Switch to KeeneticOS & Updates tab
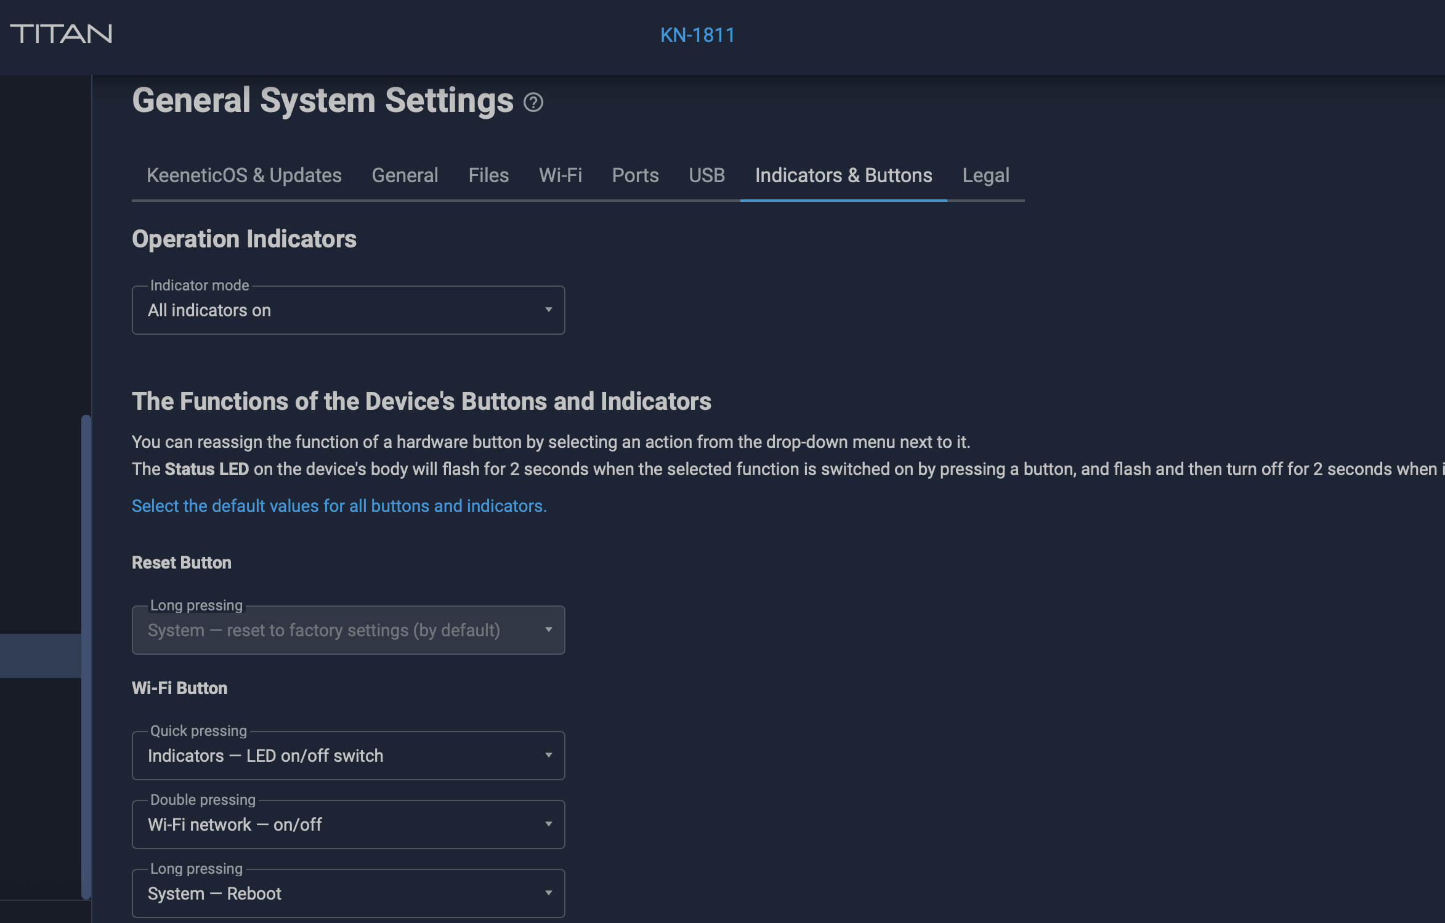 point(244,175)
